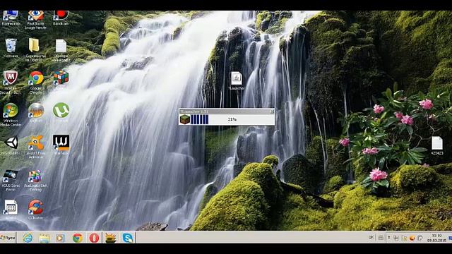Image resolution: width=452 pixels, height=254 pixels.
Task: Open the Recycle Bin icon
Action: coord(11,48)
